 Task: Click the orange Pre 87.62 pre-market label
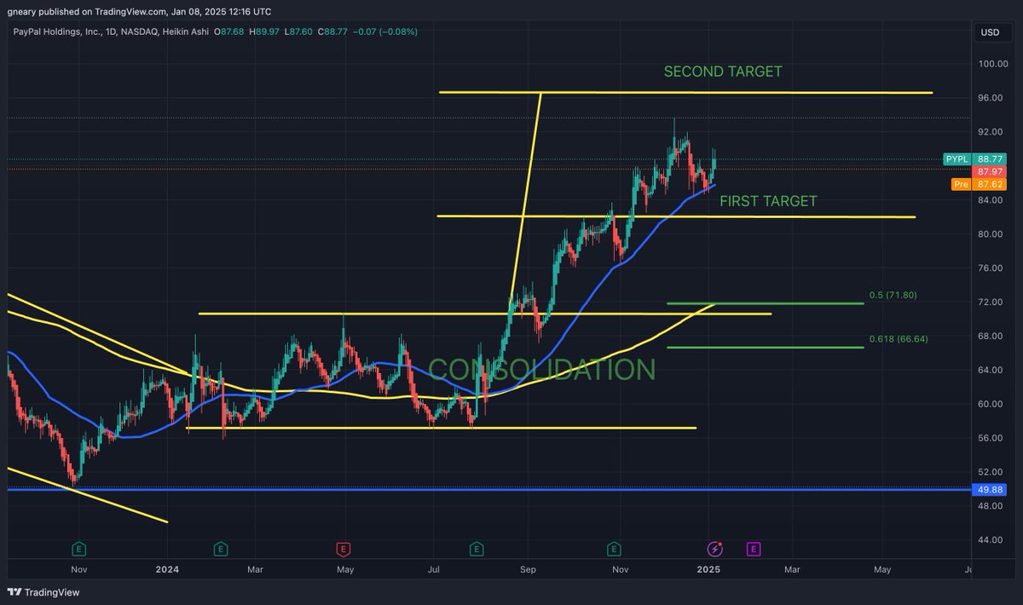pyautogui.click(x=979, y=184)
